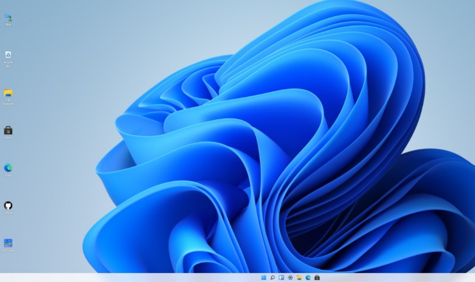Launch Microsoft Store from taskbar

(x=317, y=278)
